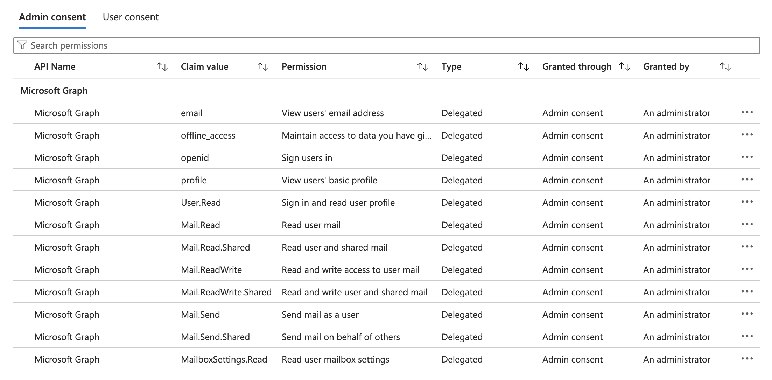The width and height of the screenshot is (772, 380).
Task: Open more options for profile row
Action: 747,180
